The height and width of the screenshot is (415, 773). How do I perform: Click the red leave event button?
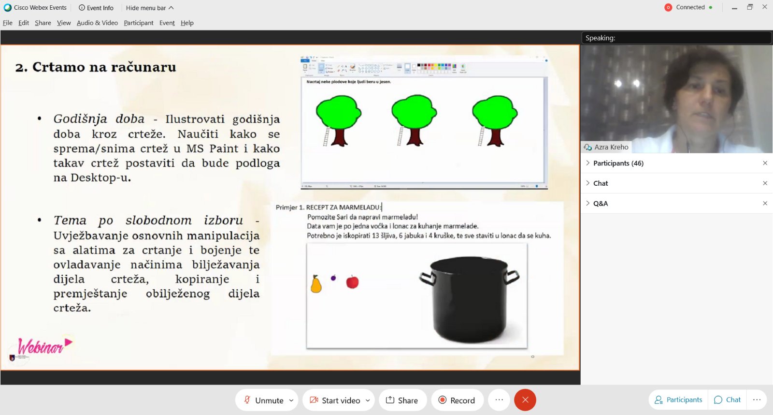pyautogui.click(x=525, y=400)
